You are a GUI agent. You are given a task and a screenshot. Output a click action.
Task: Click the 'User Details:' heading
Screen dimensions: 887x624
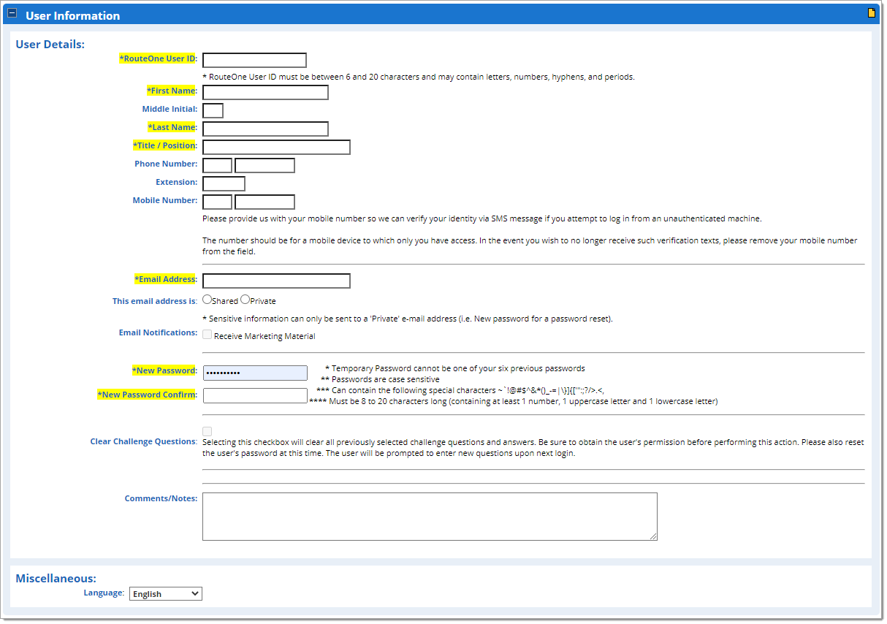50,45
